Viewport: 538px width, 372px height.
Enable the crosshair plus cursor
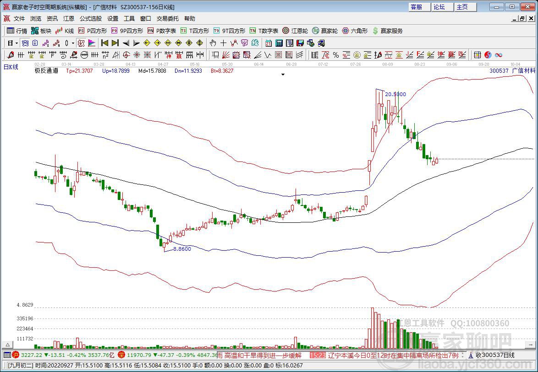(x=223, y=43)
